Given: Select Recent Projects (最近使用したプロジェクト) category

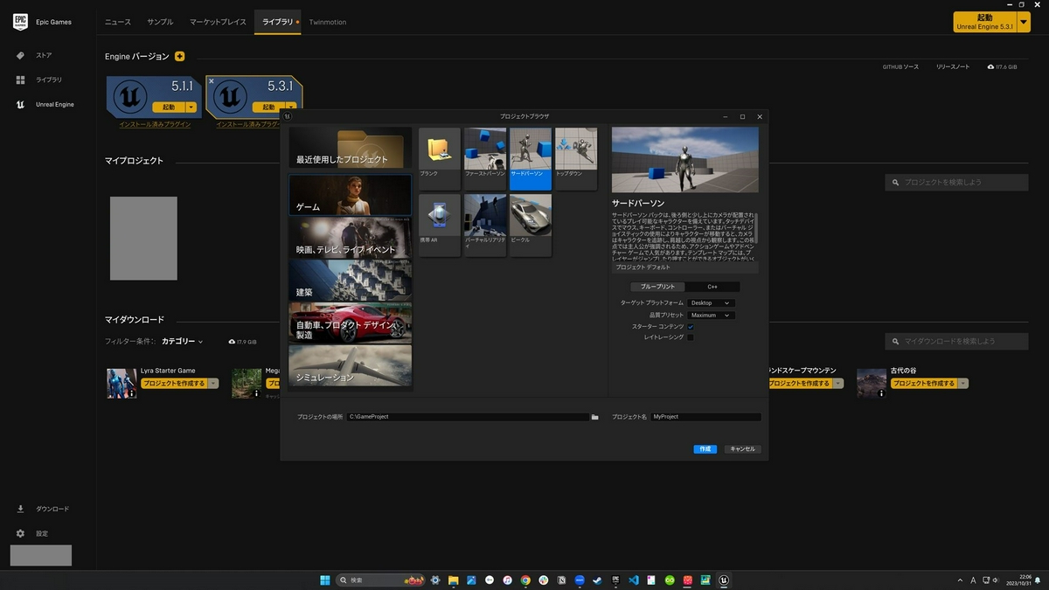Looking at the screenshot, I should [351, 148].
